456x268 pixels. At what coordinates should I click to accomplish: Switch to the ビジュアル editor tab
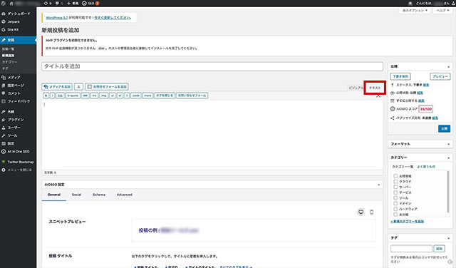coord(356,88)
